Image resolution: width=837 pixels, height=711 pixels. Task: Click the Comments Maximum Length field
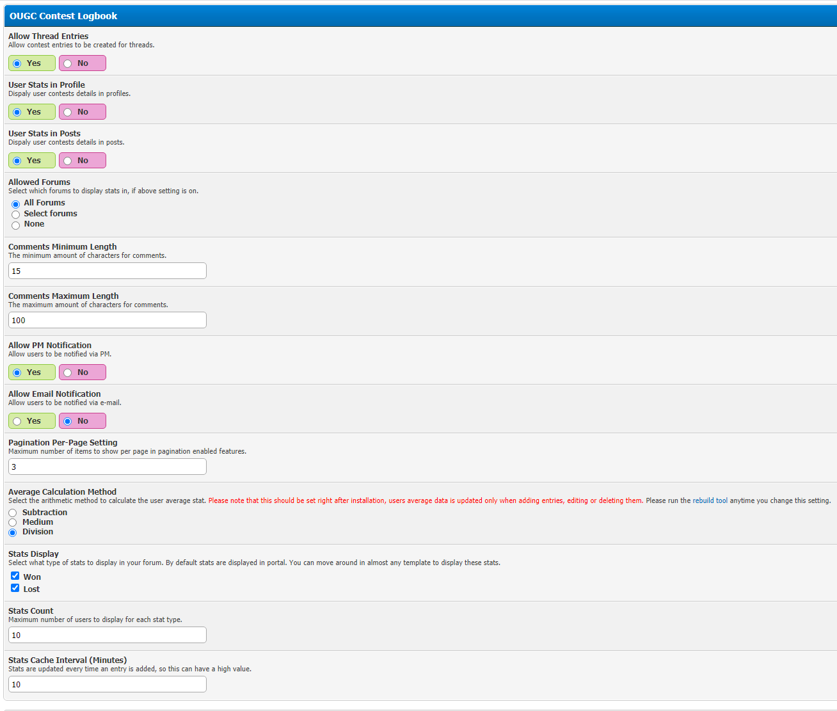(x=107, y=320)
